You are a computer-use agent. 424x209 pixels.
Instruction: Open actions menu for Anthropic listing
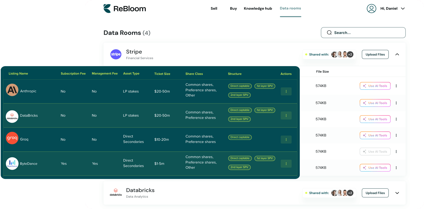click(x=286, y=91)
